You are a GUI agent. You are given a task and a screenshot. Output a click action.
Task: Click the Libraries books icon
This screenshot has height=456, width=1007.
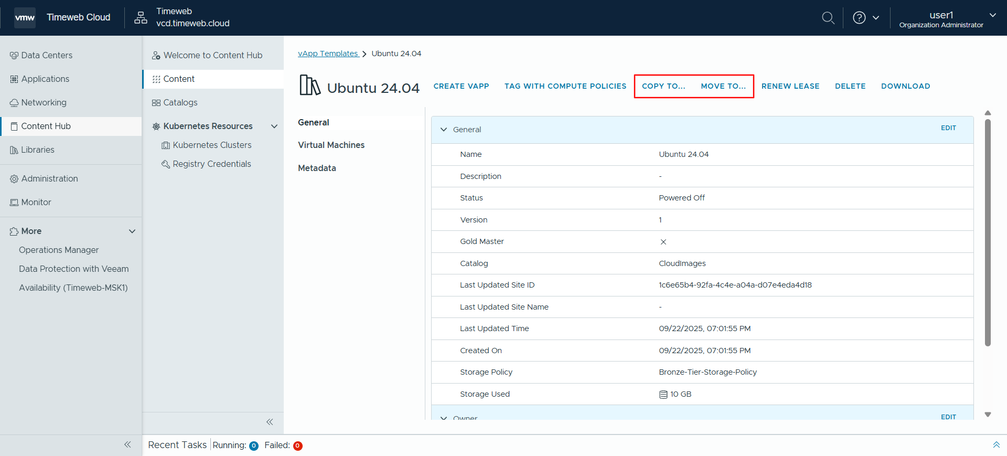tap(14, 150)
